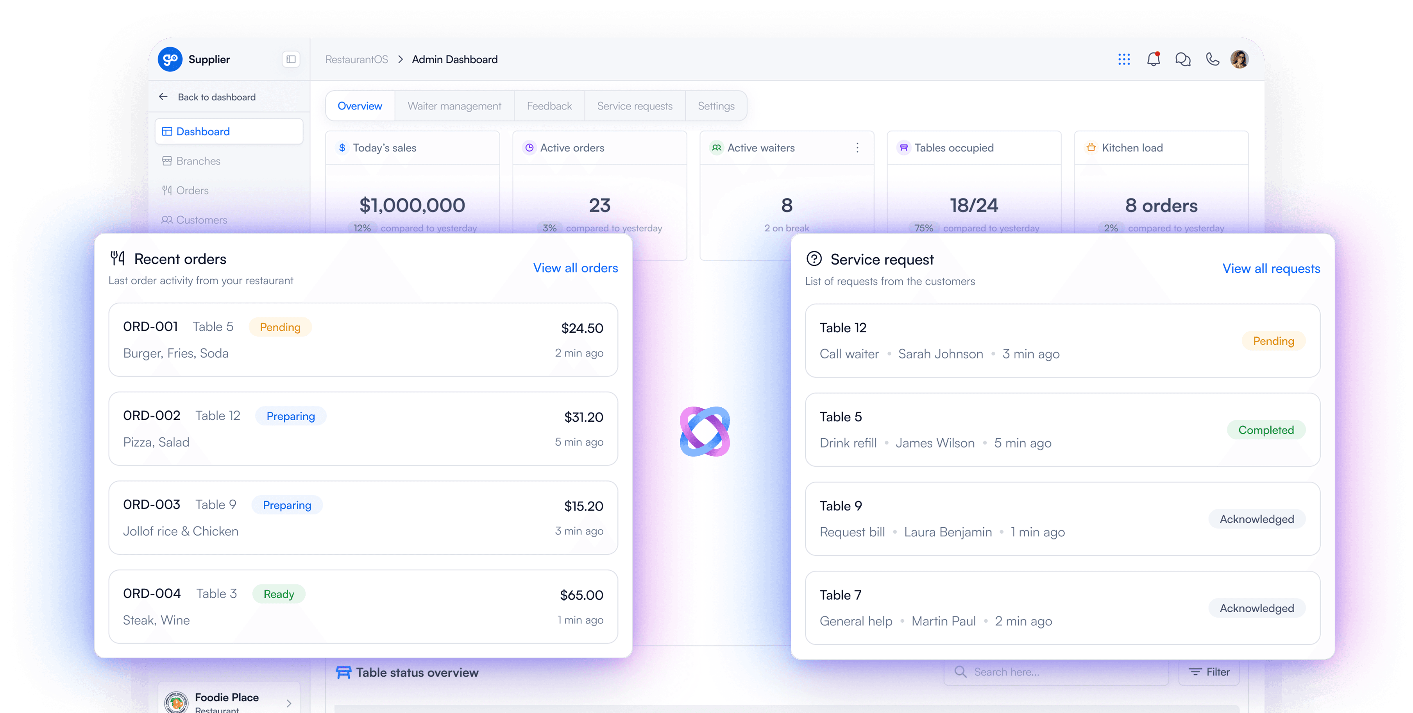Click the search magnifier icon
The width and height of the screenshot is (1413, 713).
pyautogui.click(x=960, y=672)
